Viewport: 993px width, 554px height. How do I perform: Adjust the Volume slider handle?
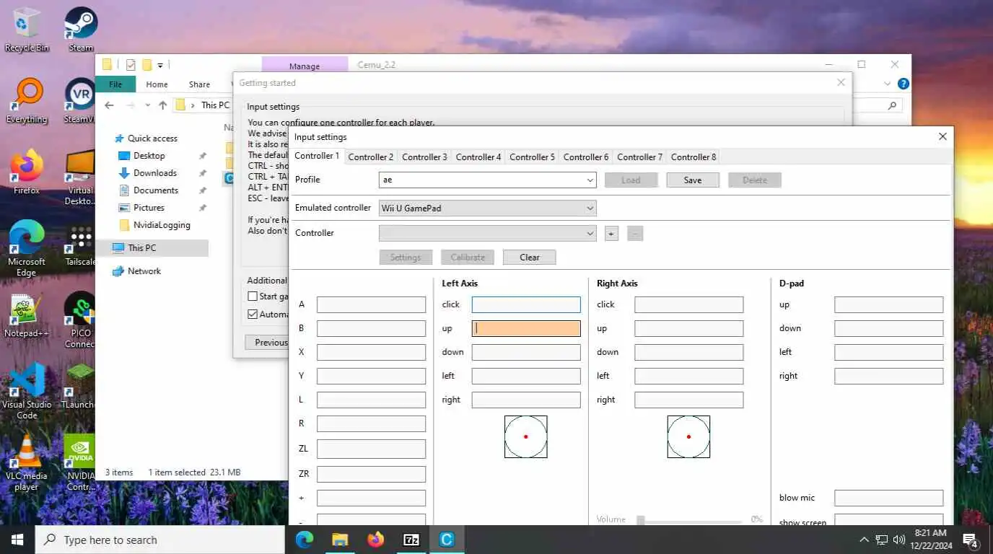640,519
